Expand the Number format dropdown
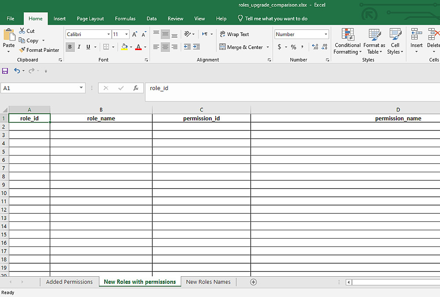 click(326, 34)
